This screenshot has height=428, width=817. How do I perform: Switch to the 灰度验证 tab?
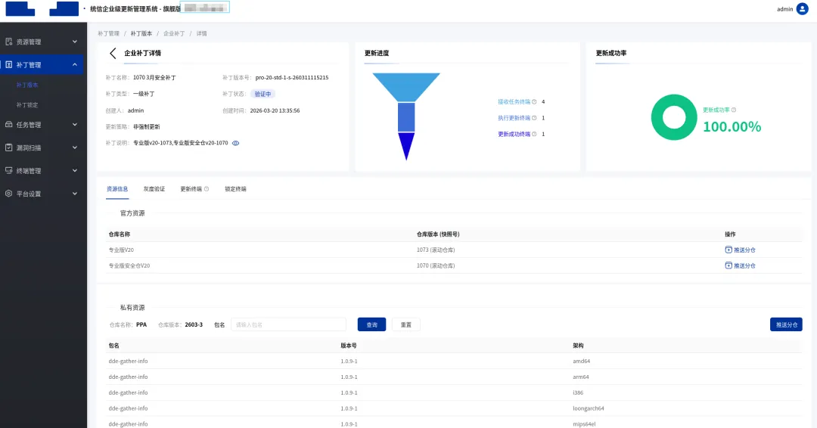pyautogui.click(x=154, y=189)
